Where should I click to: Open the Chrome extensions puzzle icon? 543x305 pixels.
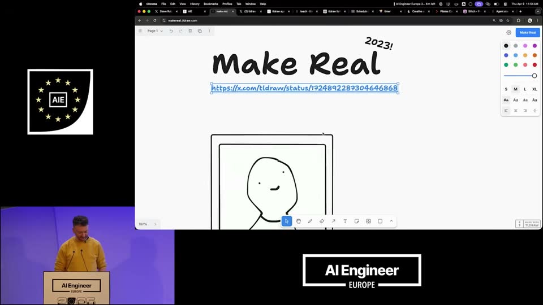519,20
